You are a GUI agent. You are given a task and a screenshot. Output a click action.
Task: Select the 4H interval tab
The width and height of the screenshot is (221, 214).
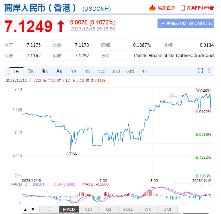click(x=145, y=71)
